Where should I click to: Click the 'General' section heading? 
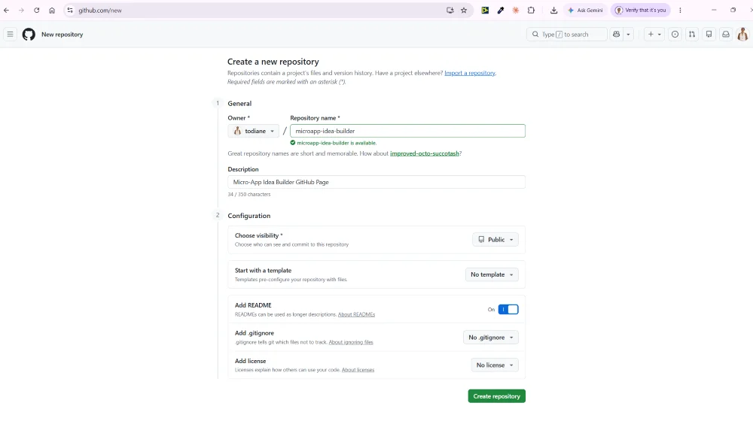pos(239,104)
